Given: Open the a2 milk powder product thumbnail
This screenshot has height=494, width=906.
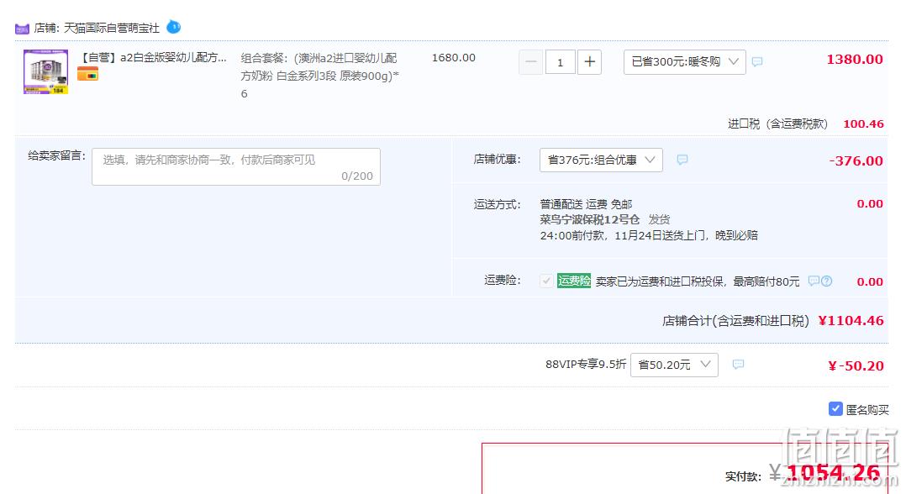Looking at the screenshot, I should click(x=45, y=71).
